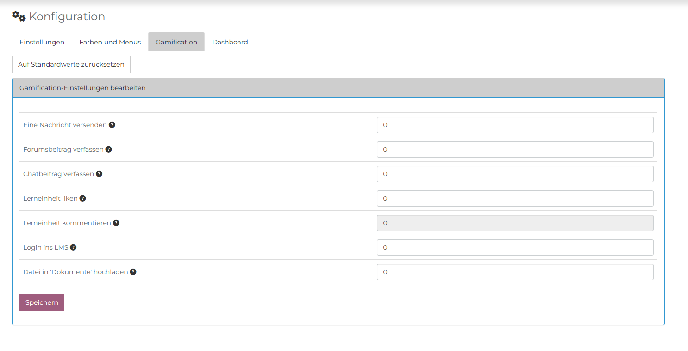Screen dimensions: 688x351
Task: Click the gears icon beside Konfiguration title
Action: coord(19,17)
